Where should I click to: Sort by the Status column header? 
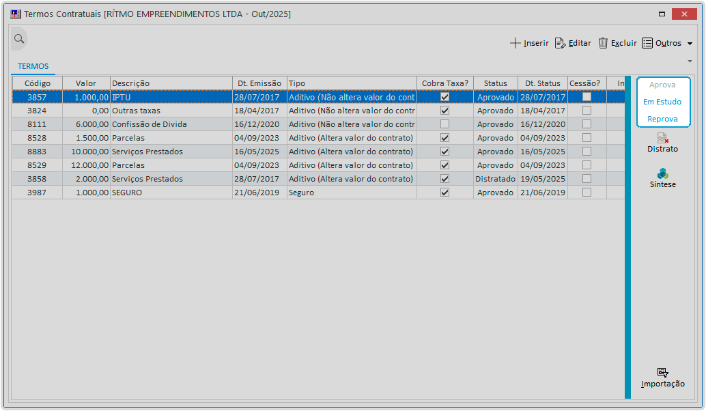[x=495, y=83]
